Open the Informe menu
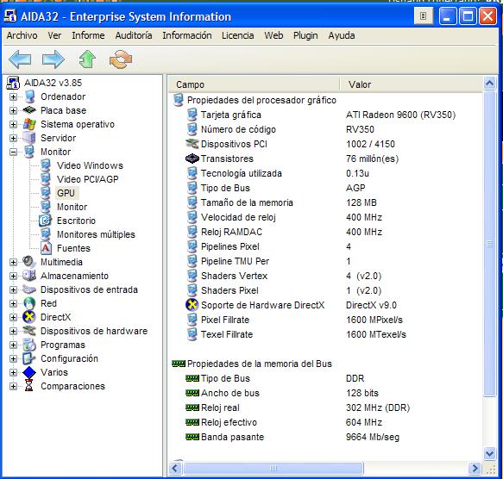The image size is (503, 479). point(88,35)
